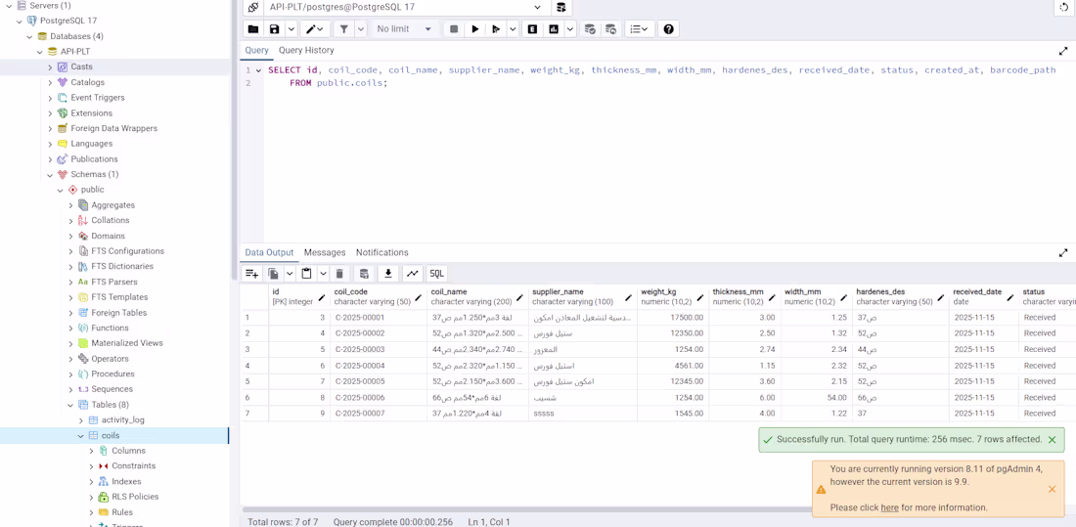This screenshot has height=527, width=1076.
Task: Maximize the query editor panel
Action: [x=1063, y=51]
